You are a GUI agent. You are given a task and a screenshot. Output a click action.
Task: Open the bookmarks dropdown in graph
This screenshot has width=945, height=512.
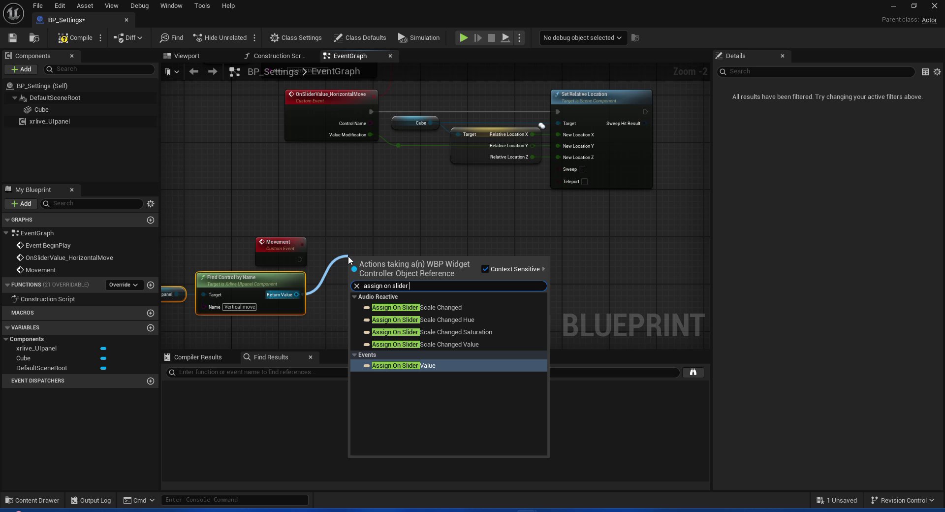[171, 72]
